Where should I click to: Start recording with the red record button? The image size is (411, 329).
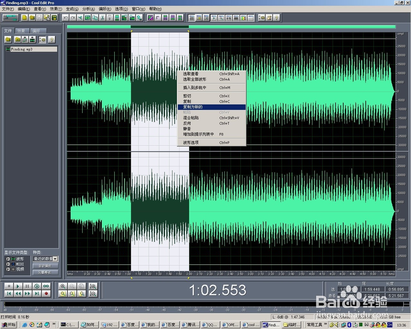click(46, 294)
